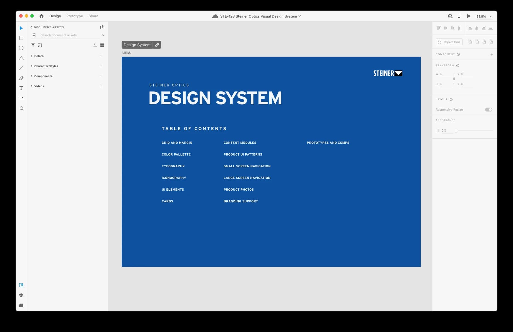Open the Layers panel icon
Image resolution: width=513 pixels, height=332 pixels.
(21, 295)
